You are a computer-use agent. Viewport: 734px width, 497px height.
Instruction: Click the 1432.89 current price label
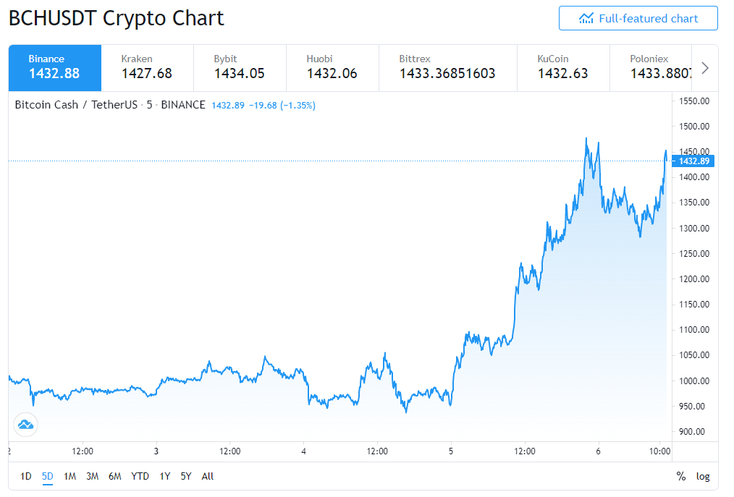[x=693, y=161]
